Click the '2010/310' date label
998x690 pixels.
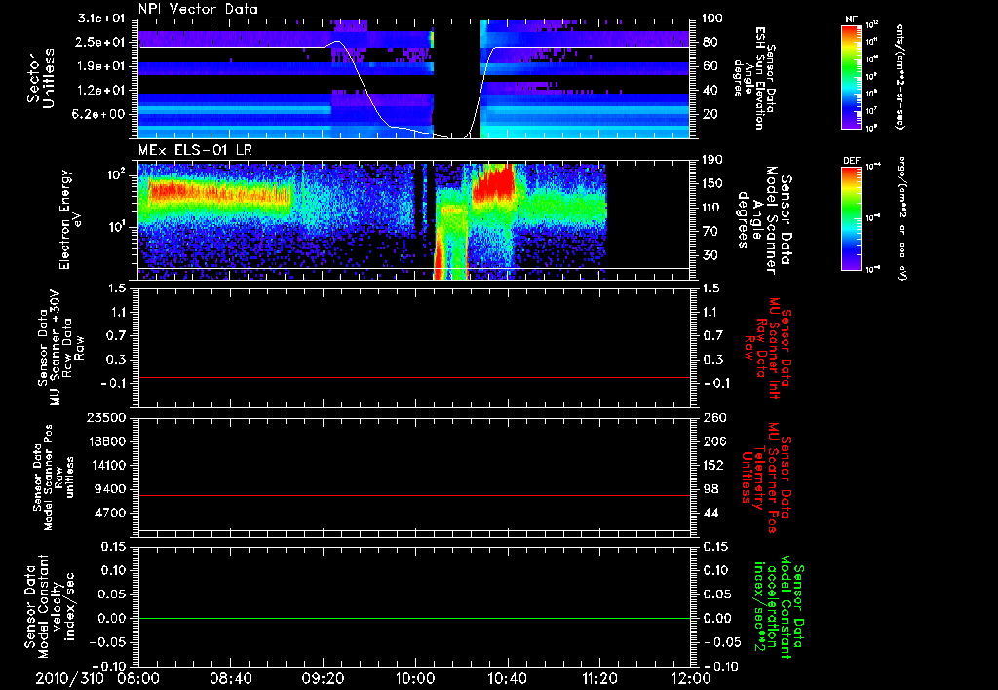pyautogui.click(x=69, y=678)
